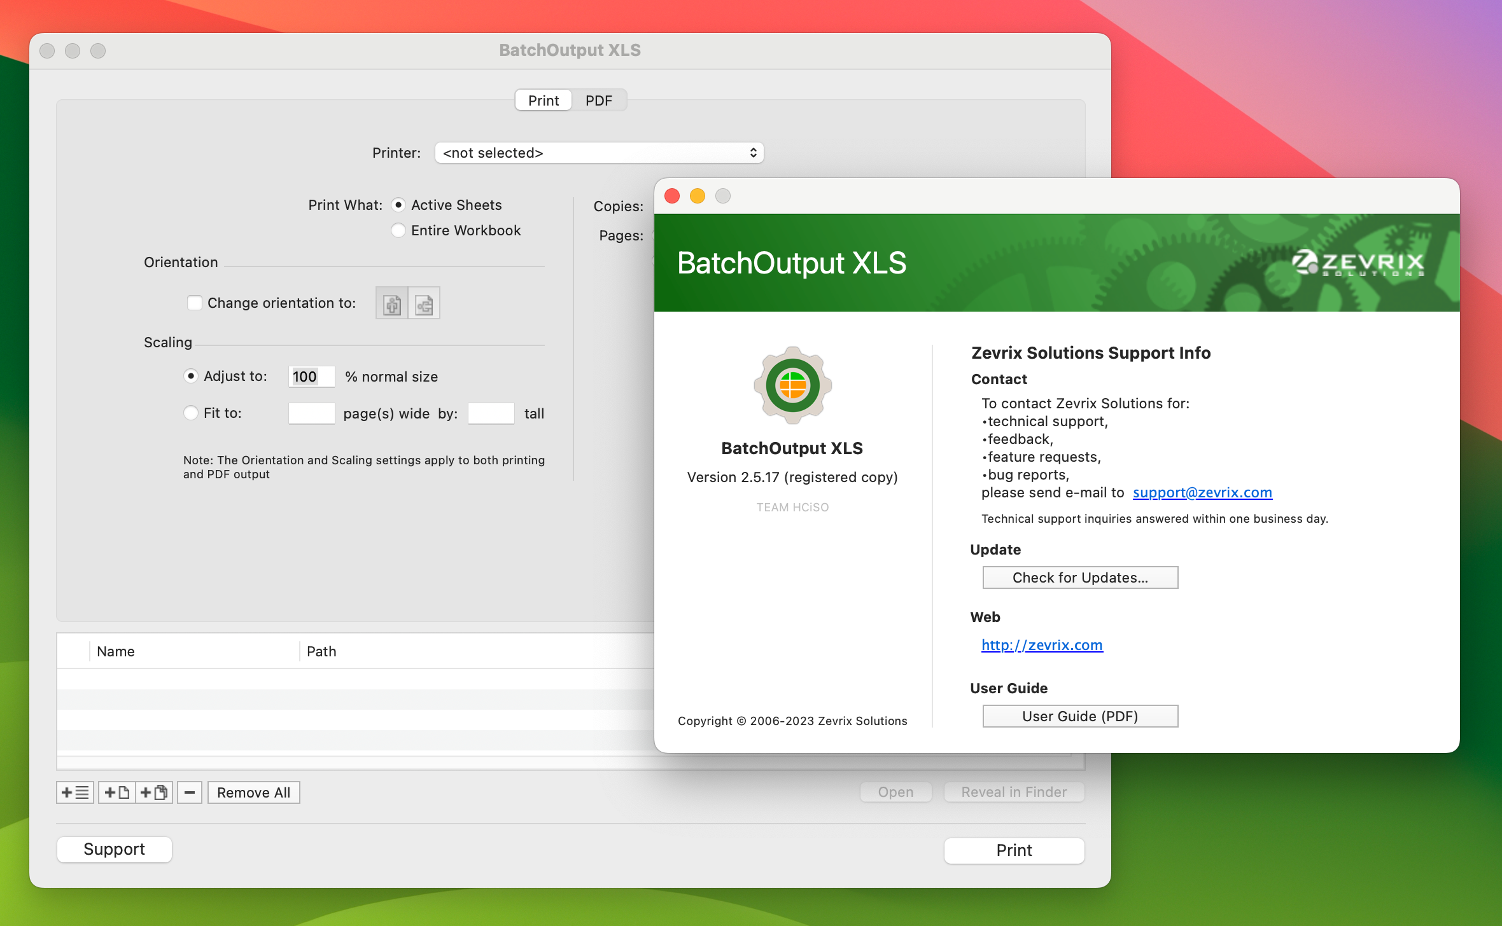Click Check for Updates button
Screen dimensions: 1502x926
1078,577
